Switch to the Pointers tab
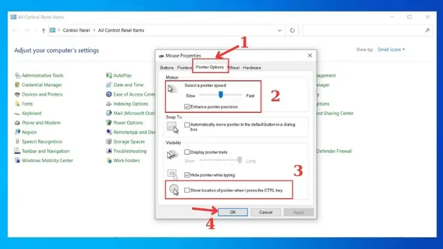Image resolution: width=443 pixels, height=249 pixels. [184, 68]
